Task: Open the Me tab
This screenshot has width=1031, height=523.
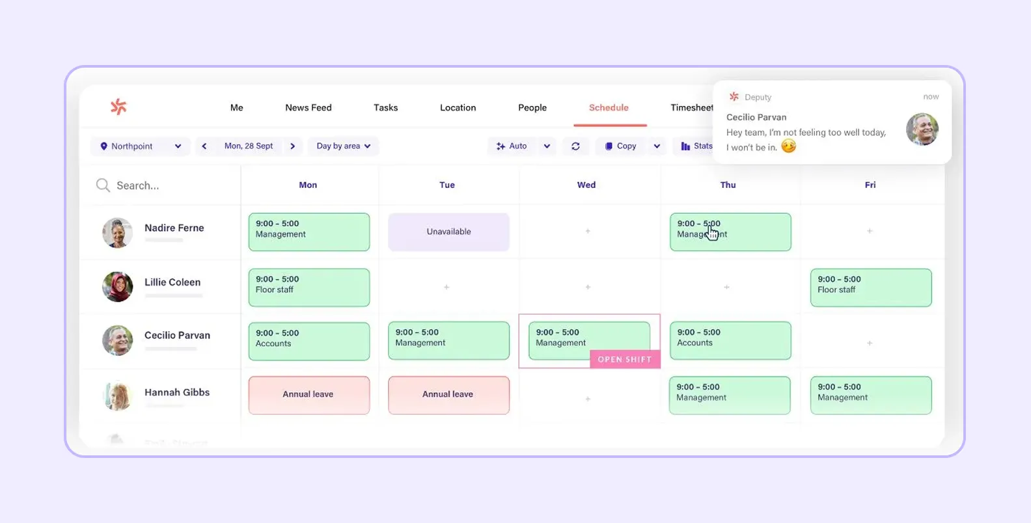Action: tap(237, 108)
